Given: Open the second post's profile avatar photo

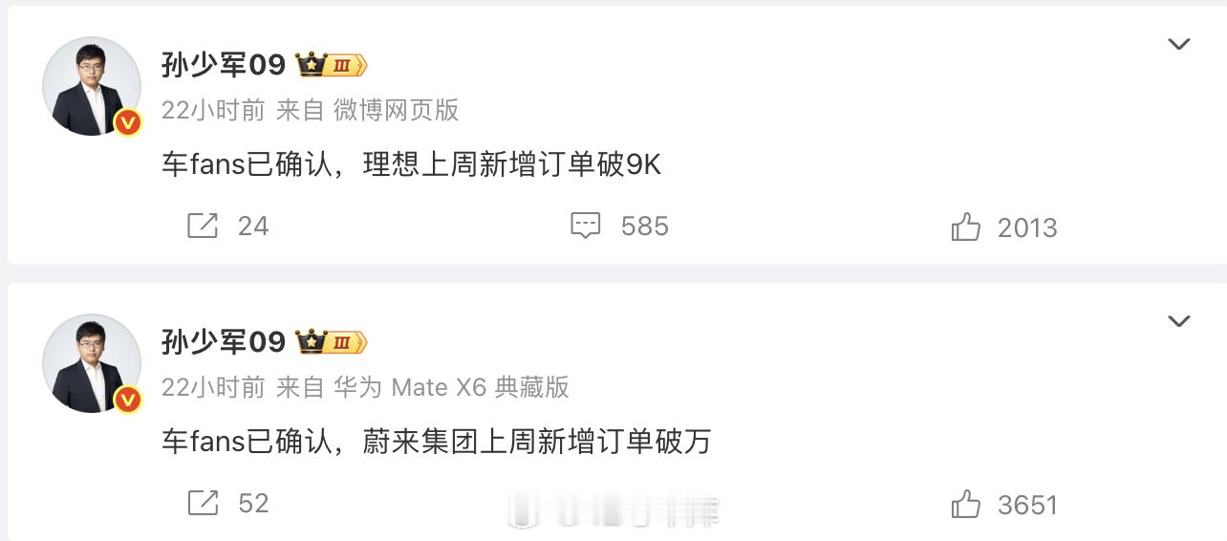Looking at the screenshot, I should click(x=92, y=363).
